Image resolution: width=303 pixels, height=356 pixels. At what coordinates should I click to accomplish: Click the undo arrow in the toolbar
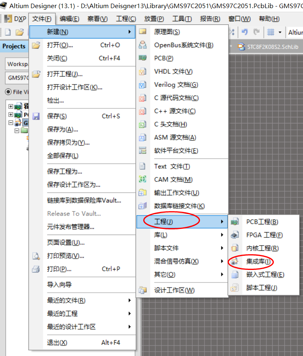245,32
